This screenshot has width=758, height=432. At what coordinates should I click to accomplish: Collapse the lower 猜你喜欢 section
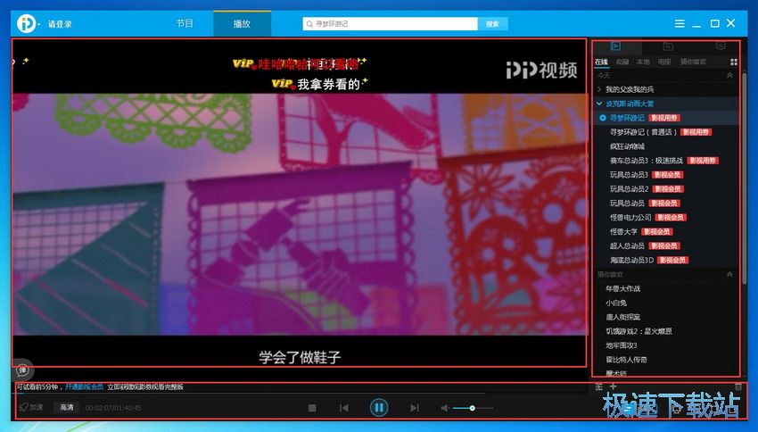[729, 274]
